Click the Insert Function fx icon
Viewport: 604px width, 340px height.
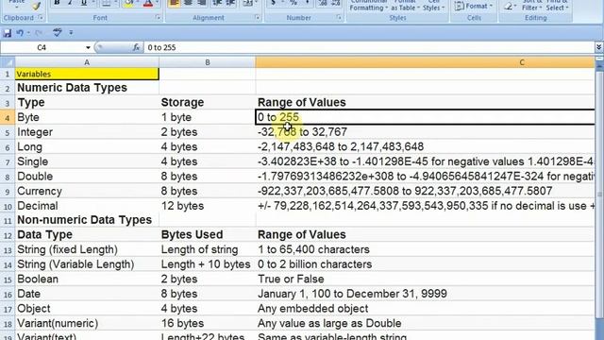136,47
